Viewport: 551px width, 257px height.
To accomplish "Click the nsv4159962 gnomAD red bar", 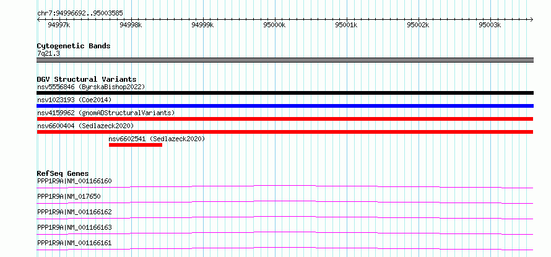I will [285, 119].
